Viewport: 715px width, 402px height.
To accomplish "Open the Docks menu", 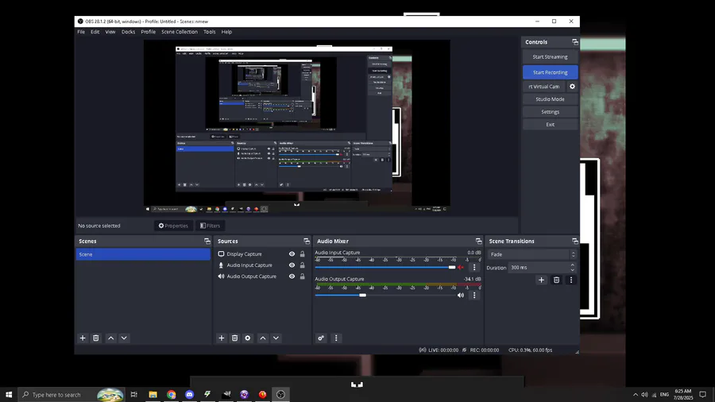I will [x=128, y=32].
